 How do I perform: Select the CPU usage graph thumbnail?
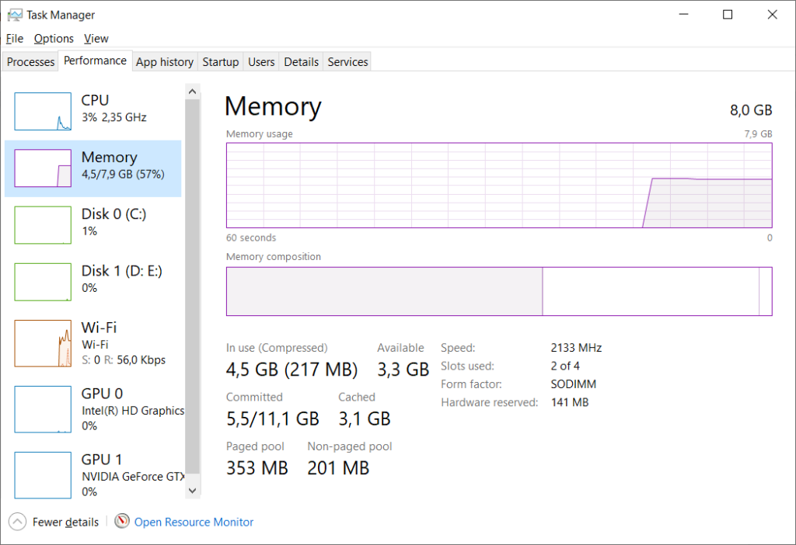click(43, 112)
